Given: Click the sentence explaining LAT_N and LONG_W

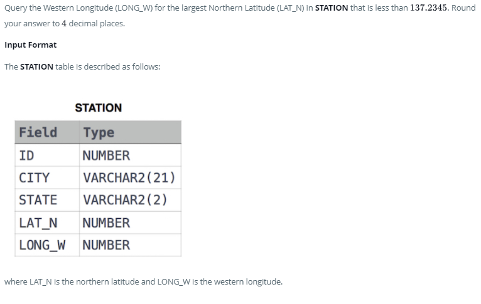Looking at the screenshot, I should pos(144,281).
